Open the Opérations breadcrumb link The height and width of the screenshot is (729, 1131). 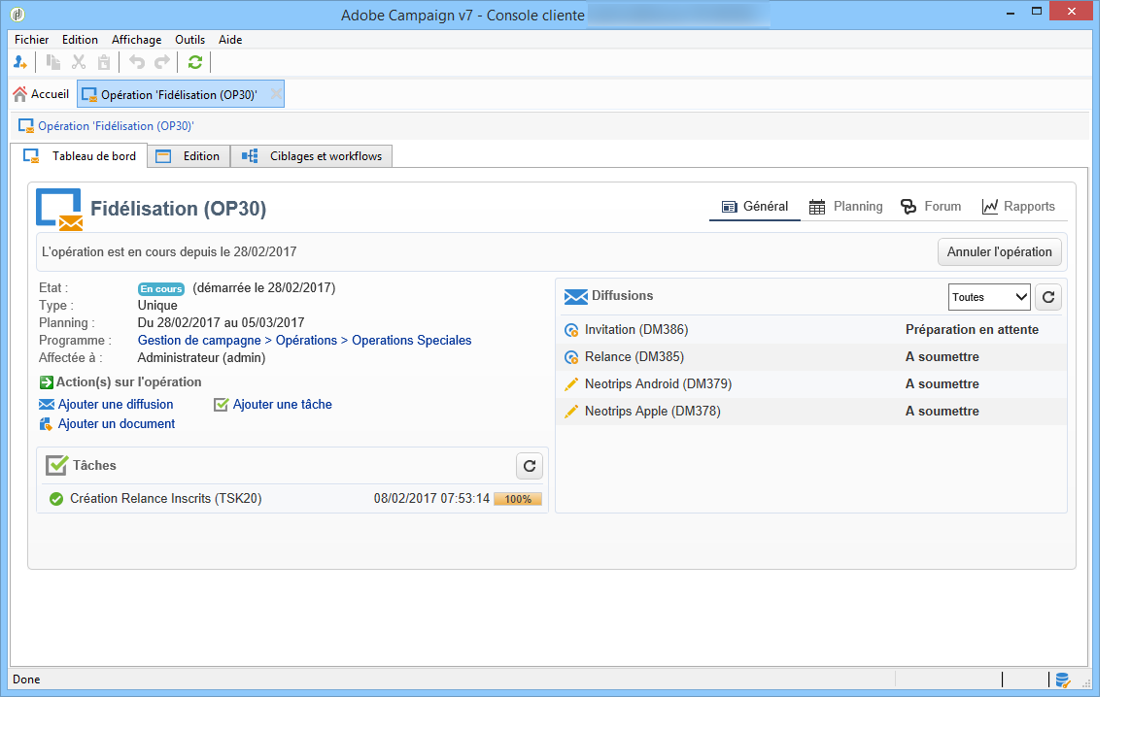[x=306, y=341]
